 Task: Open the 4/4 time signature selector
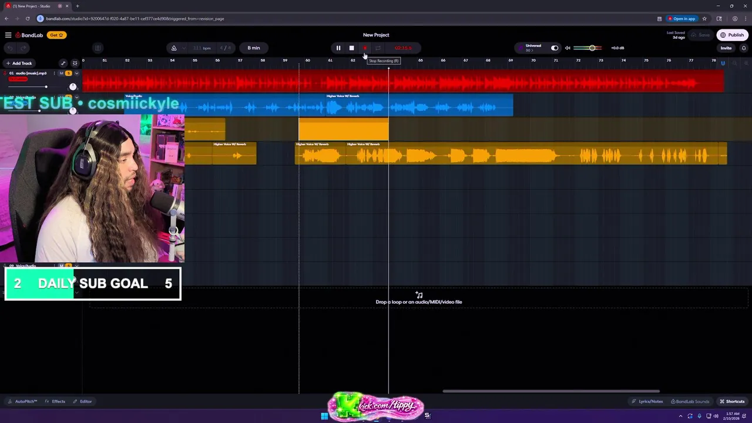tap(225, 48)
